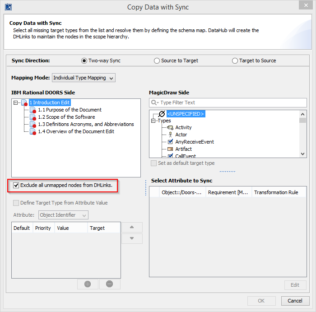The image size is (316, 312).
Task: Select 1.2 Scope of the Software
Action: click(66, 117)
